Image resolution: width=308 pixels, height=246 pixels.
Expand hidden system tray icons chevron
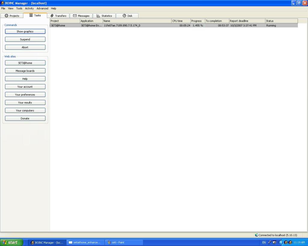coord(281,242)
